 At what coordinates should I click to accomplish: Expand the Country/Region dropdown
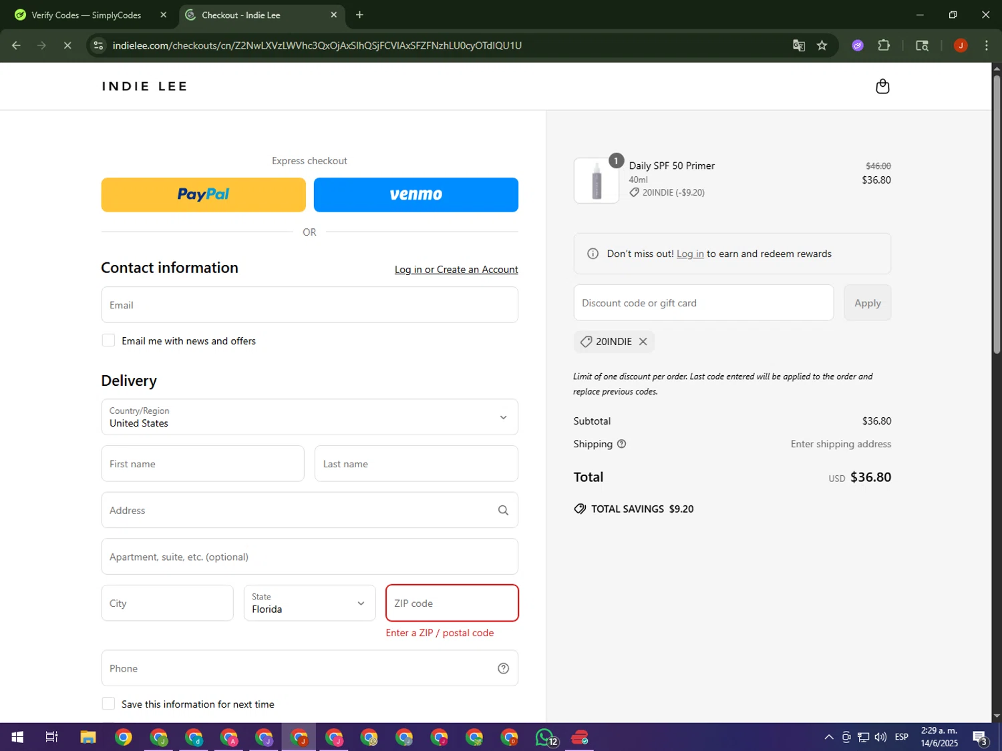tap(309, 417)
